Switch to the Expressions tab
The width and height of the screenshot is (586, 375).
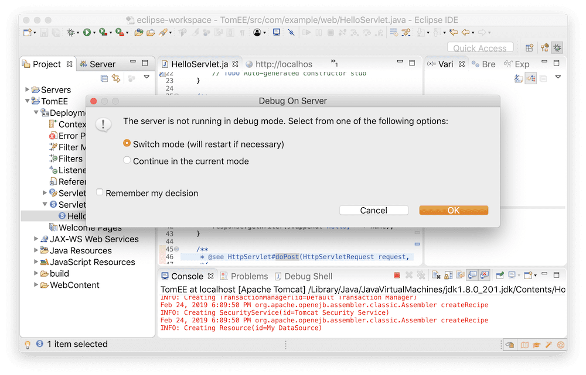click(x=517, y=64)
